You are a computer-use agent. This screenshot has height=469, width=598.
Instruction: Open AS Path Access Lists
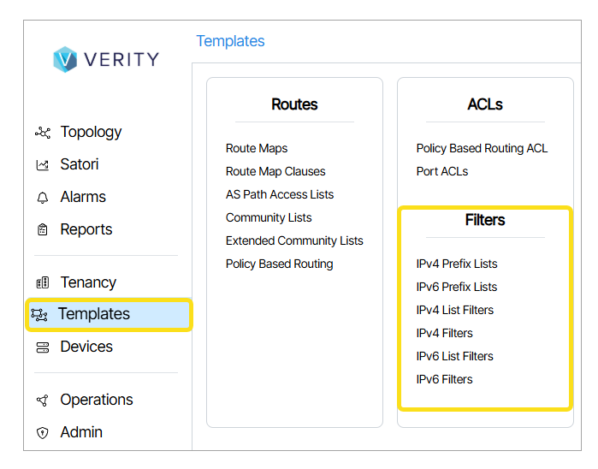click(280, 195)
